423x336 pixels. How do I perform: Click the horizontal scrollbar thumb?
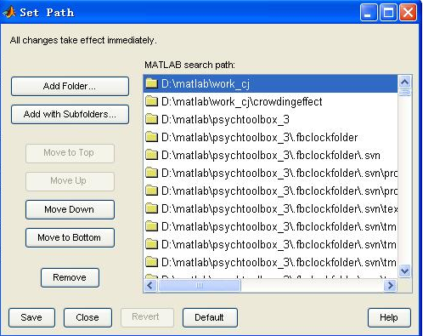point(200,285)
